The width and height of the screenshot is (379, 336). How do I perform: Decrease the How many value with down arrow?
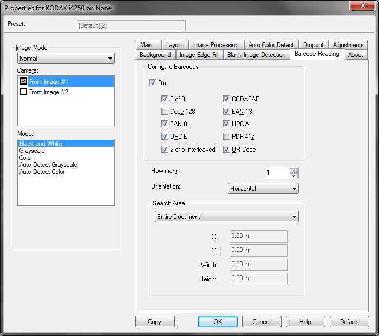coord(293,176)
